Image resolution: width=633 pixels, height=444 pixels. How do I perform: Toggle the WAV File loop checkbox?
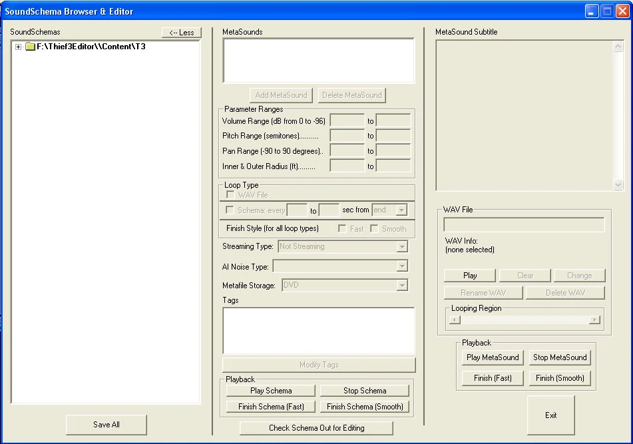tap(230, 195)
